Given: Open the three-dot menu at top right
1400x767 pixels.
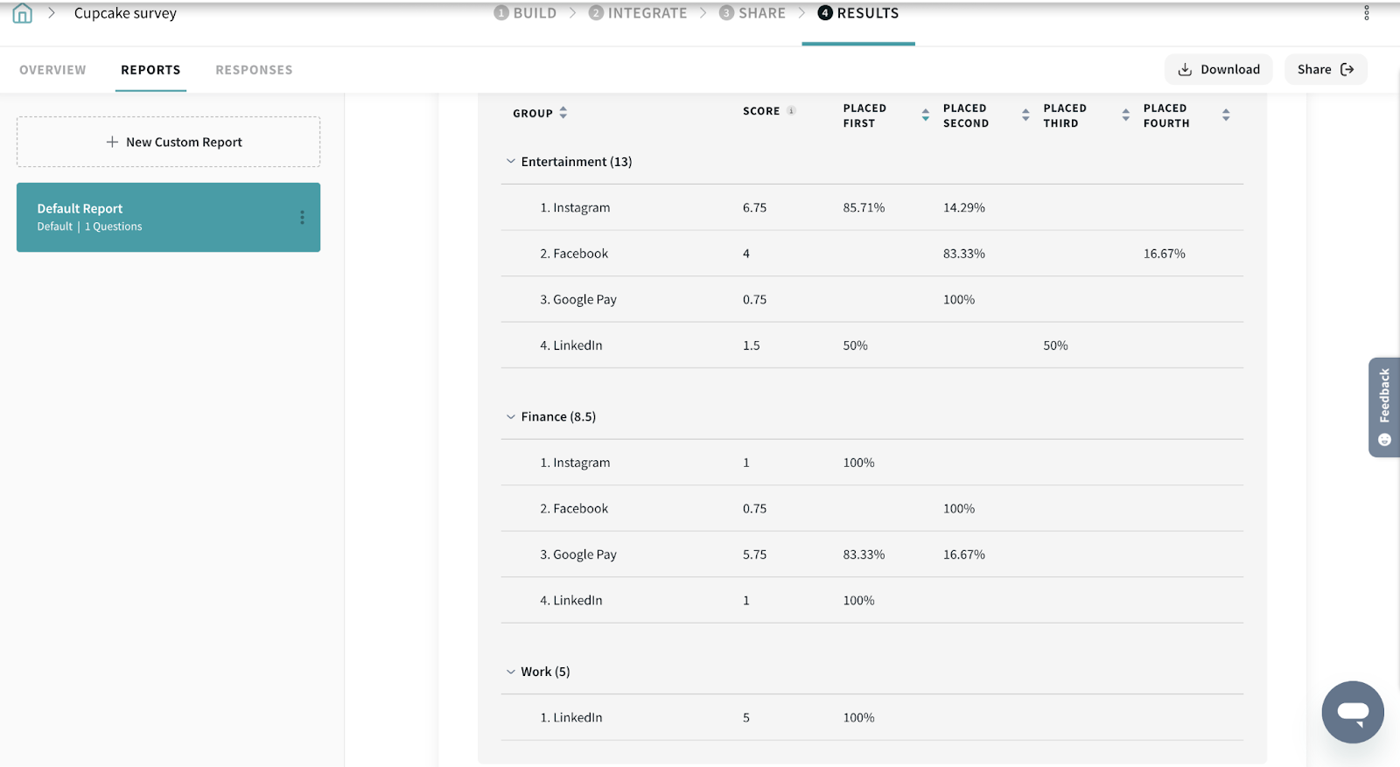Looking at the screenshot, I should (1366, 13).
